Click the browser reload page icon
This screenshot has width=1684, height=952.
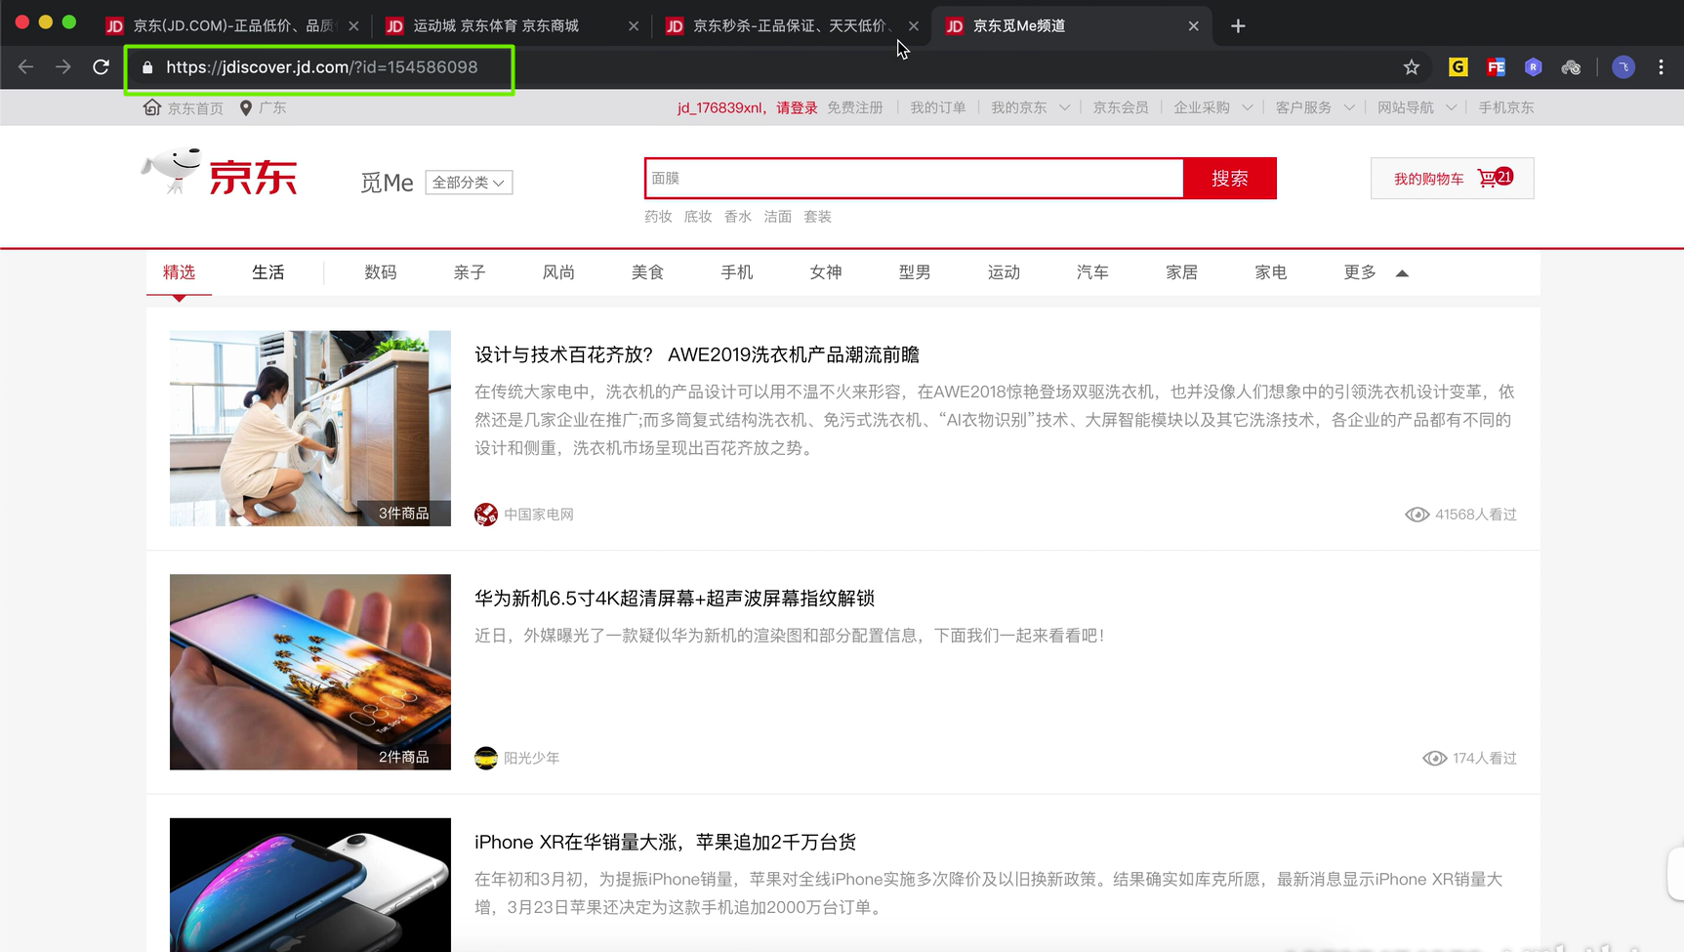pyautogui.click(x=101, y=67)
